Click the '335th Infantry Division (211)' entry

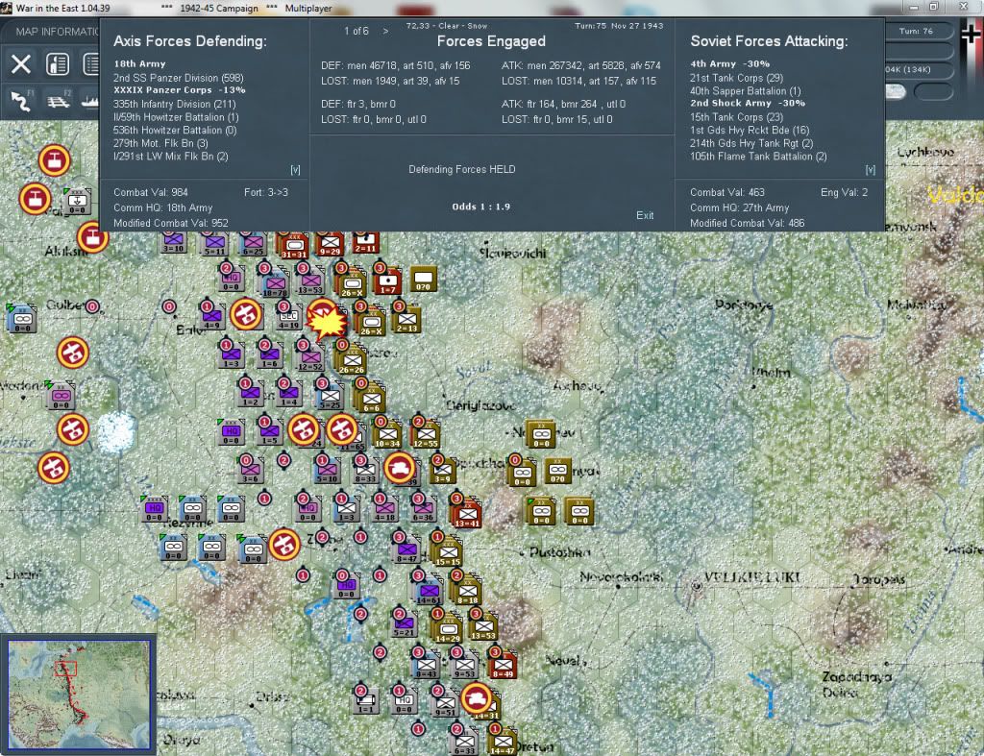[x=175, y=104]
